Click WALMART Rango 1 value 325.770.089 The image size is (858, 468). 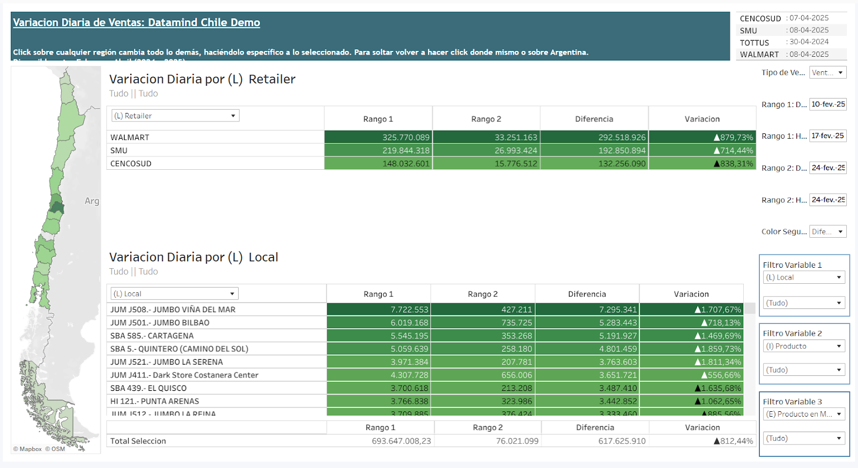(x=378, y=137)
